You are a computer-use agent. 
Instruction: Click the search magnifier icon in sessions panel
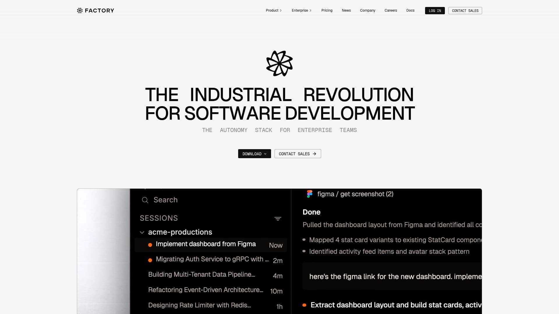click(x=145, y=200)
